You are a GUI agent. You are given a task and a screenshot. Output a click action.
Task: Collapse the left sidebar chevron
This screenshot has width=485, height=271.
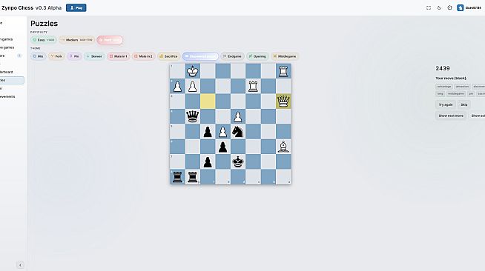click(x=20, y=265)
